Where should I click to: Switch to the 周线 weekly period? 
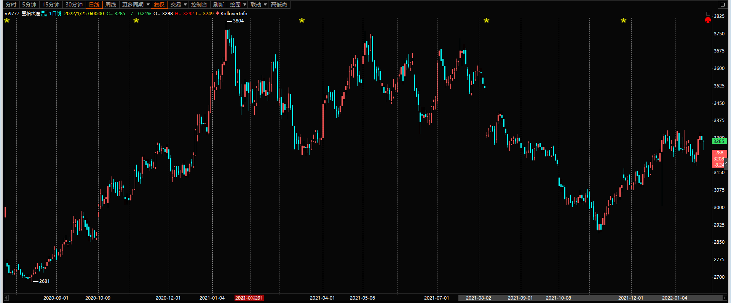(x=110, y=5)
